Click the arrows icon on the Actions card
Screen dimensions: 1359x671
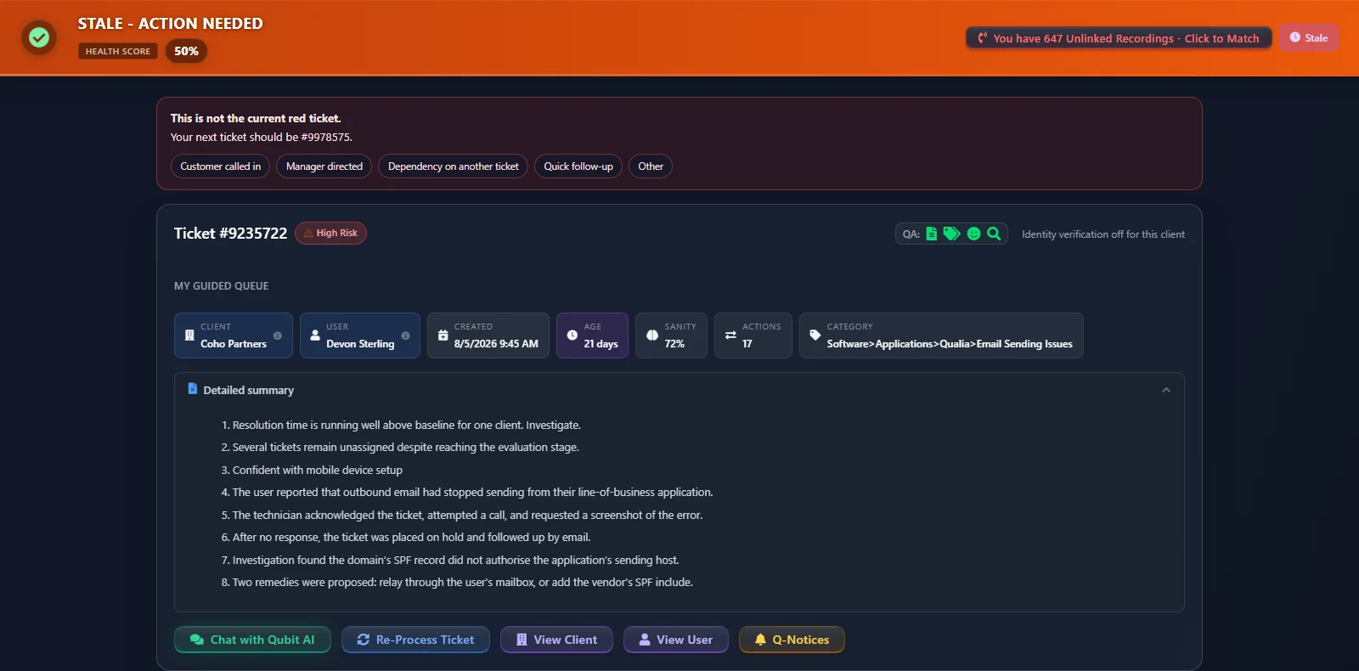730,335
